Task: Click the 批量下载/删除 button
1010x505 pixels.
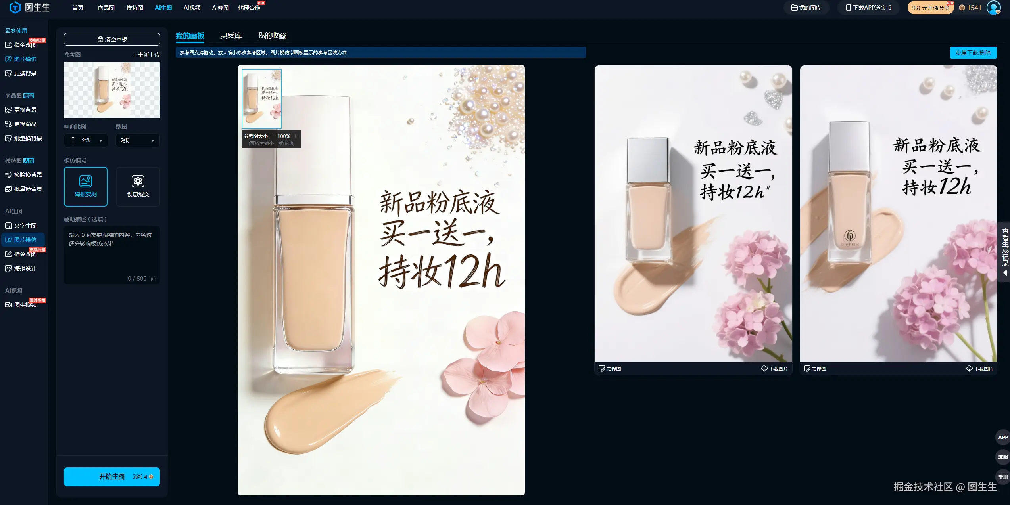Action: pos(973,53)
